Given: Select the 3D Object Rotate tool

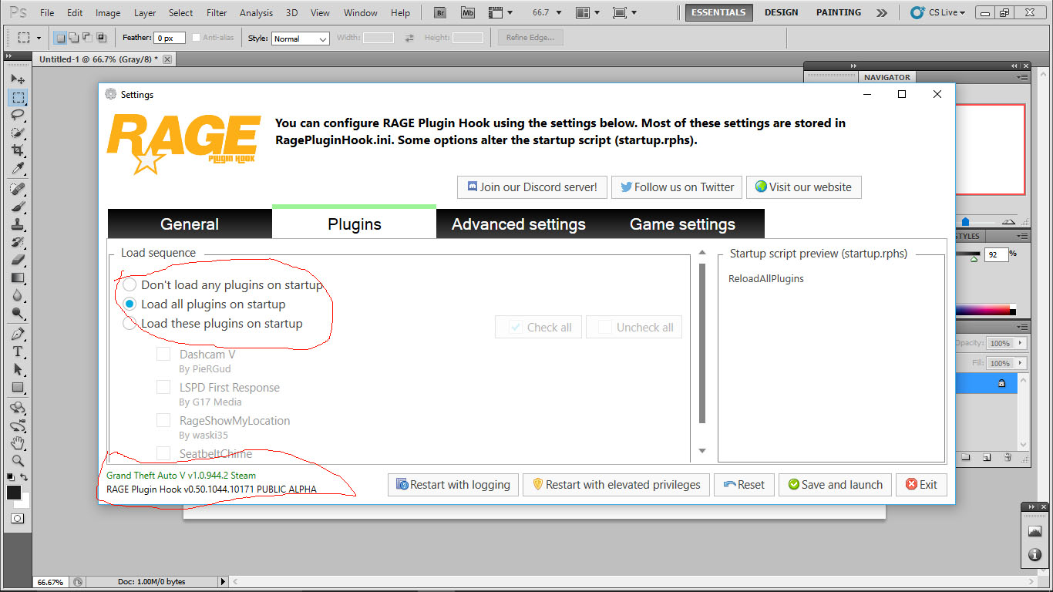Looking at the screenshot, I should click(x=17, y=408).
